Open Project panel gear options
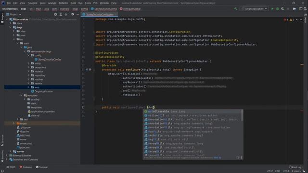Viewport: 308px width, 173px height. click(73, 14)
